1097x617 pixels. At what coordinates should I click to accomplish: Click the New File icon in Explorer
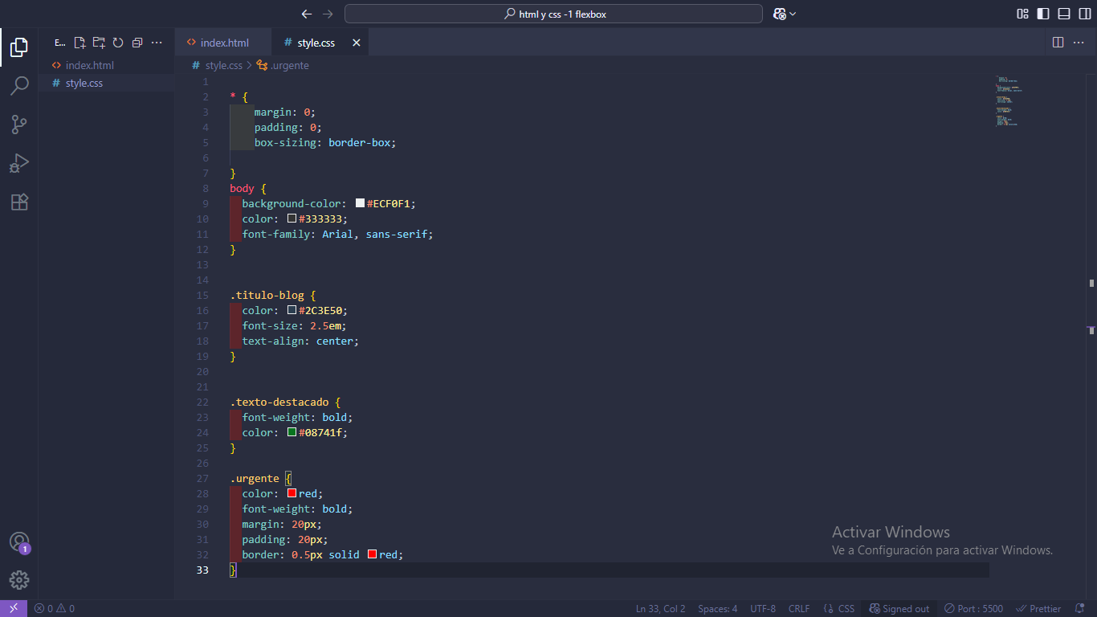click(x=80, y=43)
